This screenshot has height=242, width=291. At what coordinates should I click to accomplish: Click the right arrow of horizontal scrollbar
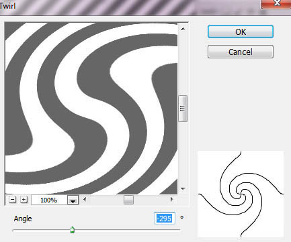(172, 199)
